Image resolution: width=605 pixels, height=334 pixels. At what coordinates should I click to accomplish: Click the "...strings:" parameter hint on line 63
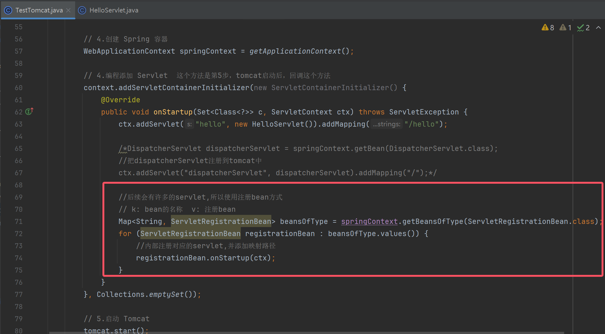pos(387,124)
